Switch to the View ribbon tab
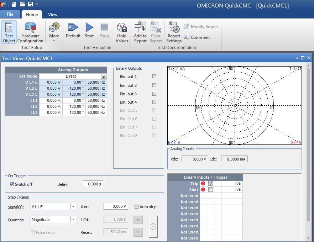The width and height of the screenshot is (314, 242). (x=53, y=14)
